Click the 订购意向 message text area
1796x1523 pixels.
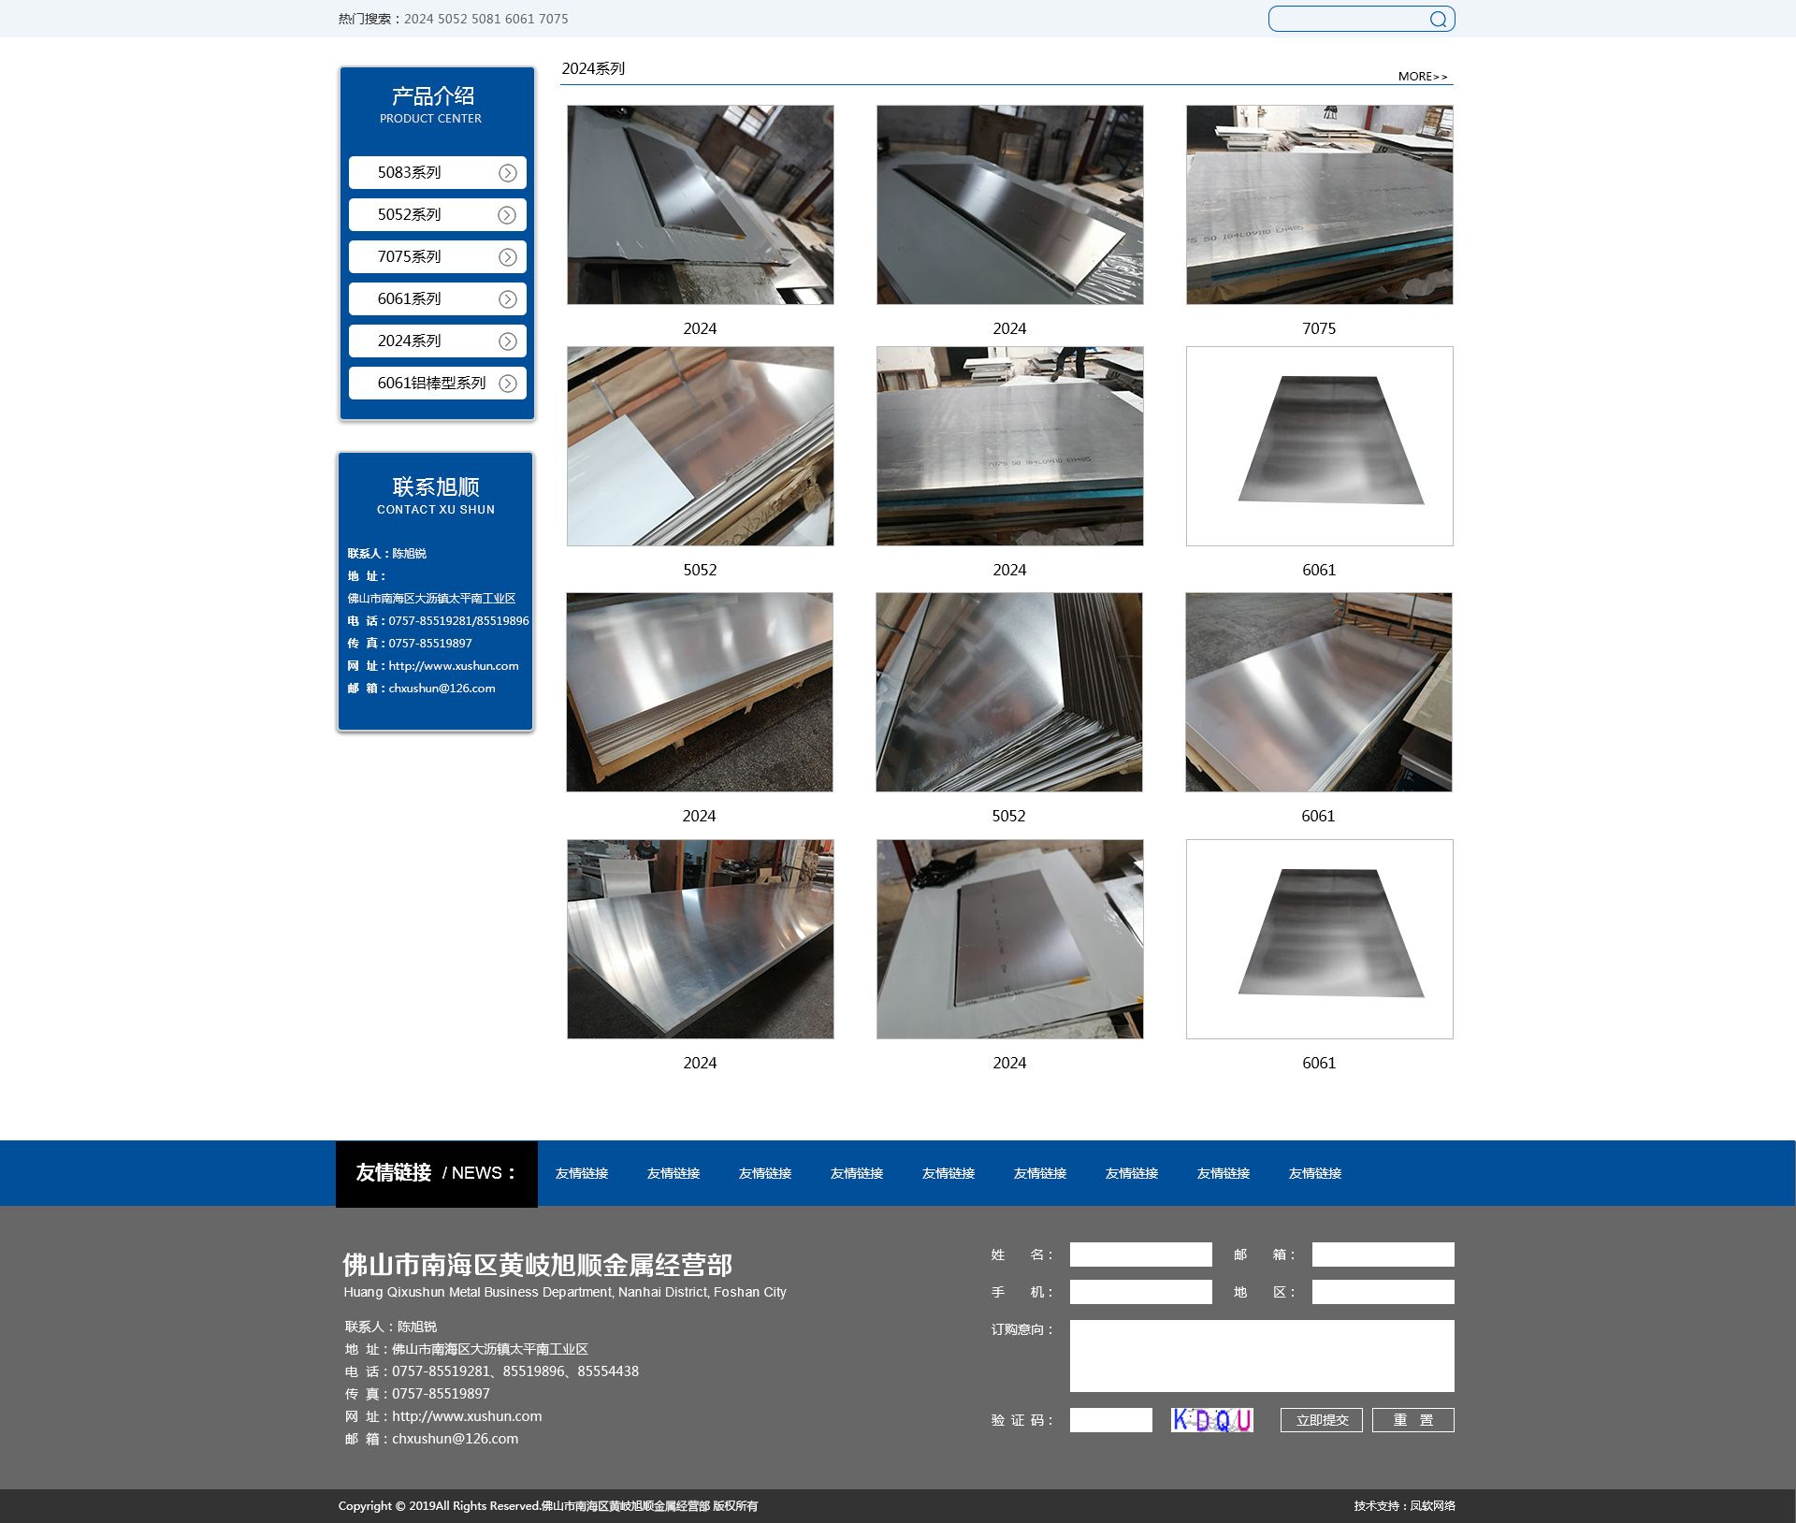[1261, 1356]
